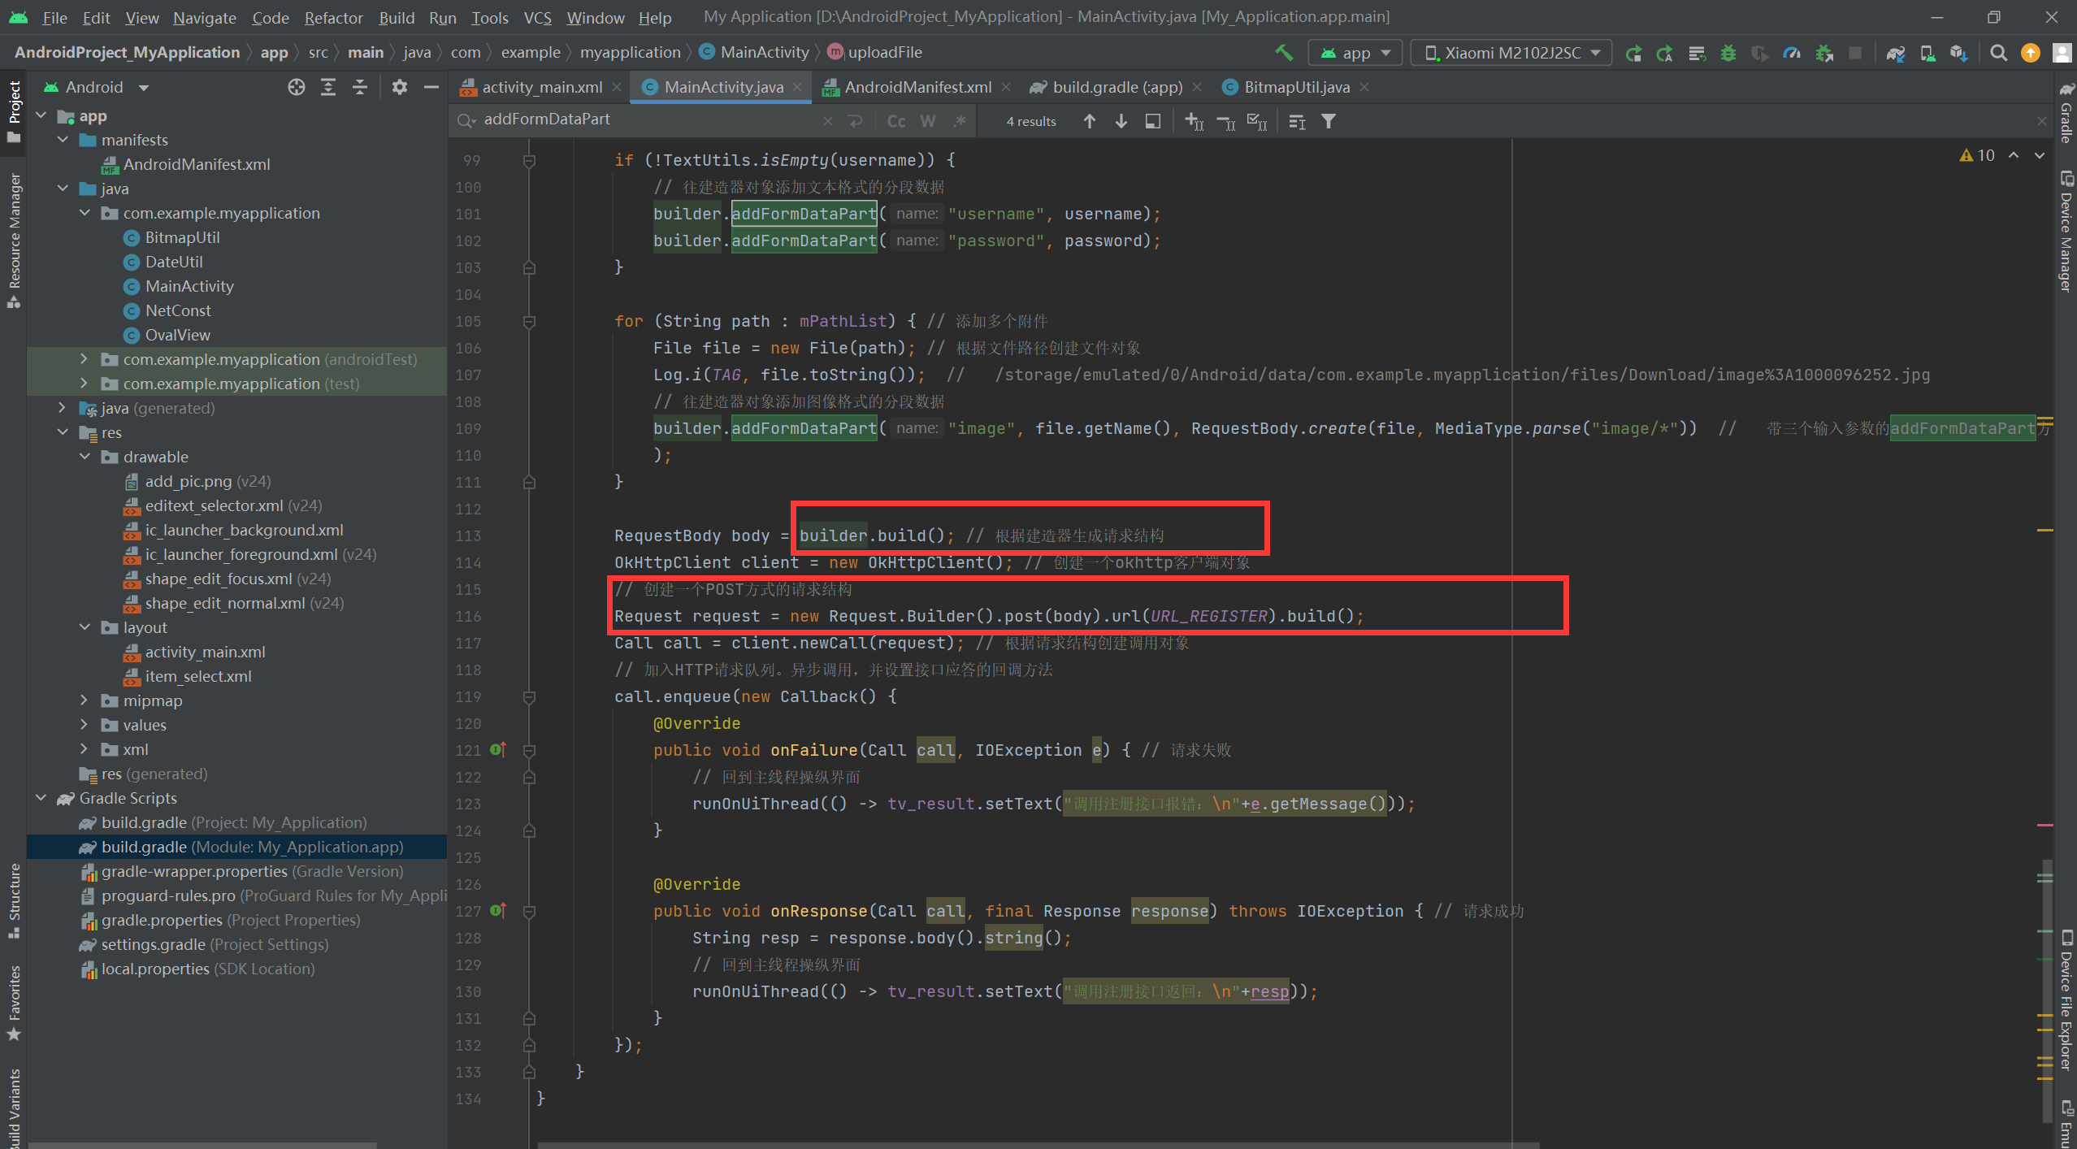Click the Make Project hammer icon
The image size is (2077, 1149).
1284,53
